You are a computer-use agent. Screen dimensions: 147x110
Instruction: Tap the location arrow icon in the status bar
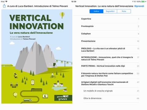coord(133,2)
